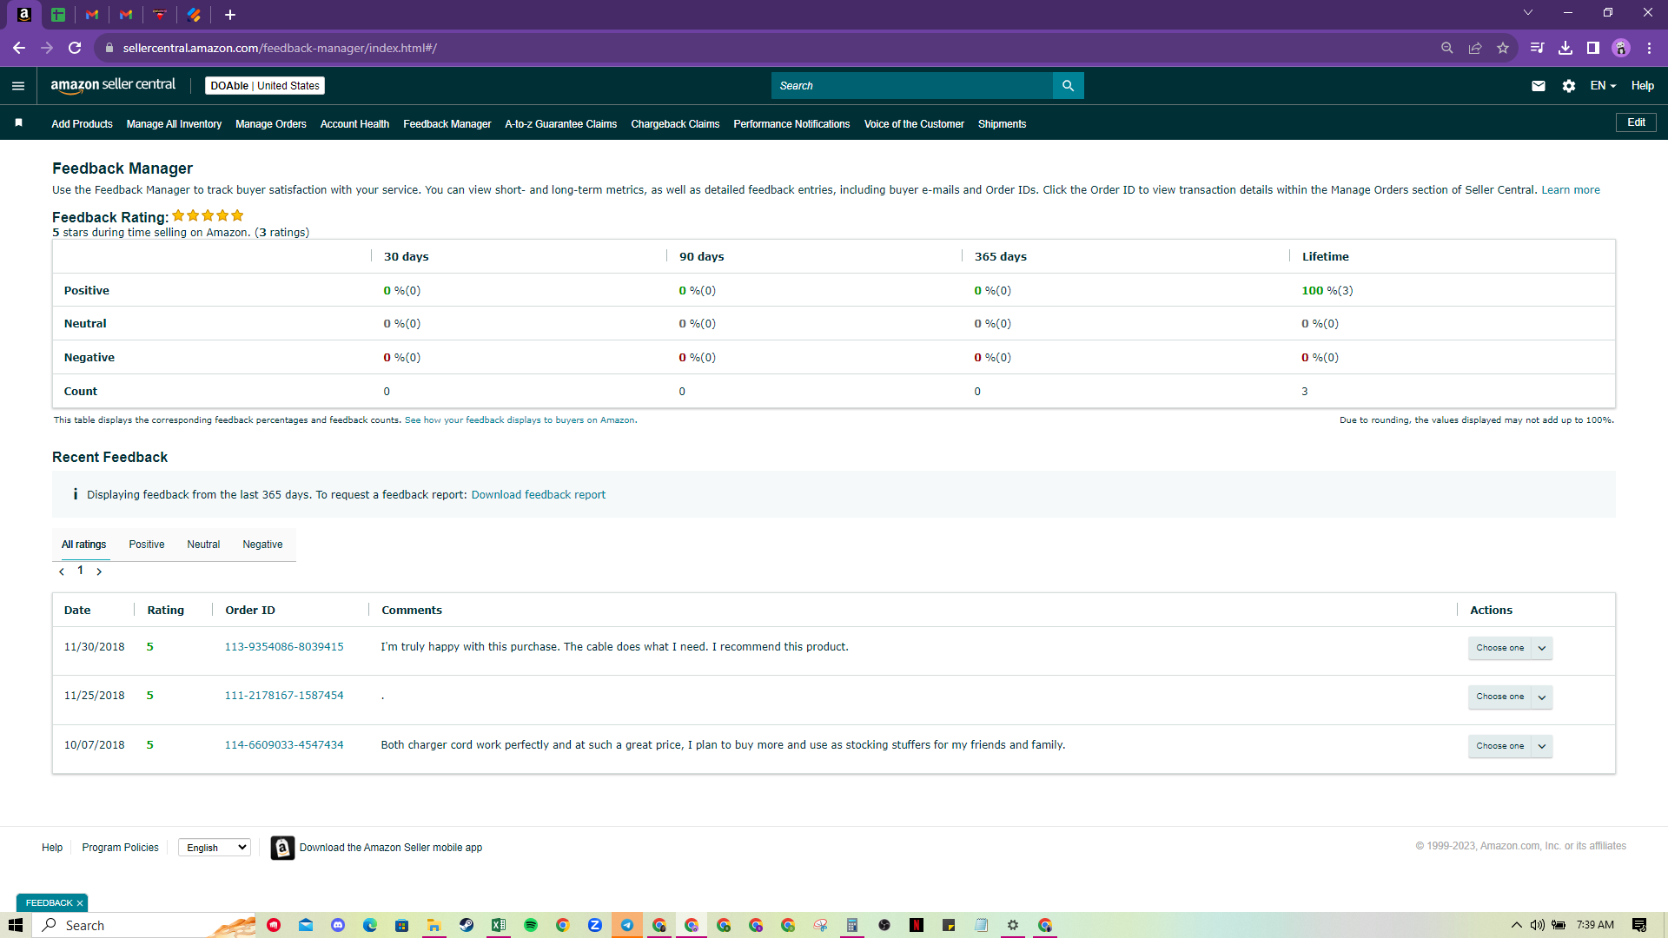Open the marketplace switcher DOAble United States

click(265, 86)
